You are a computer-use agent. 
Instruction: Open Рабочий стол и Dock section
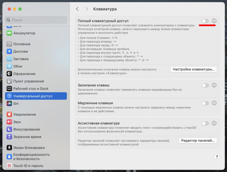pyautogui.click(x=36, y=88)
